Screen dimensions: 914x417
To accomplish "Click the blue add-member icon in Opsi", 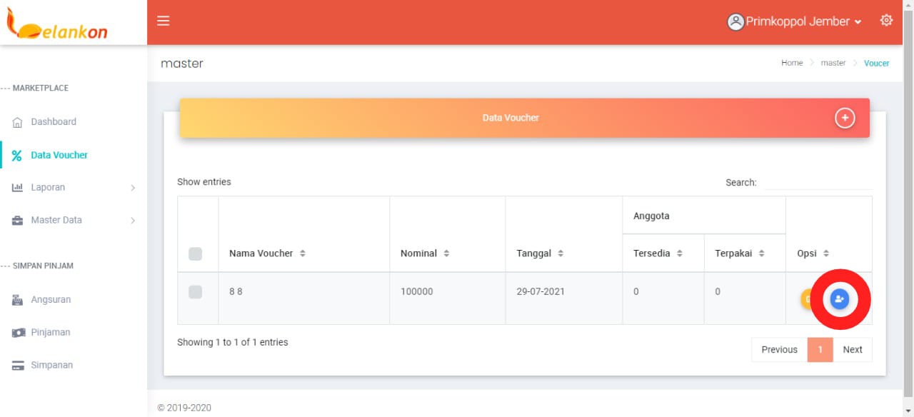I will click(840, 299).
